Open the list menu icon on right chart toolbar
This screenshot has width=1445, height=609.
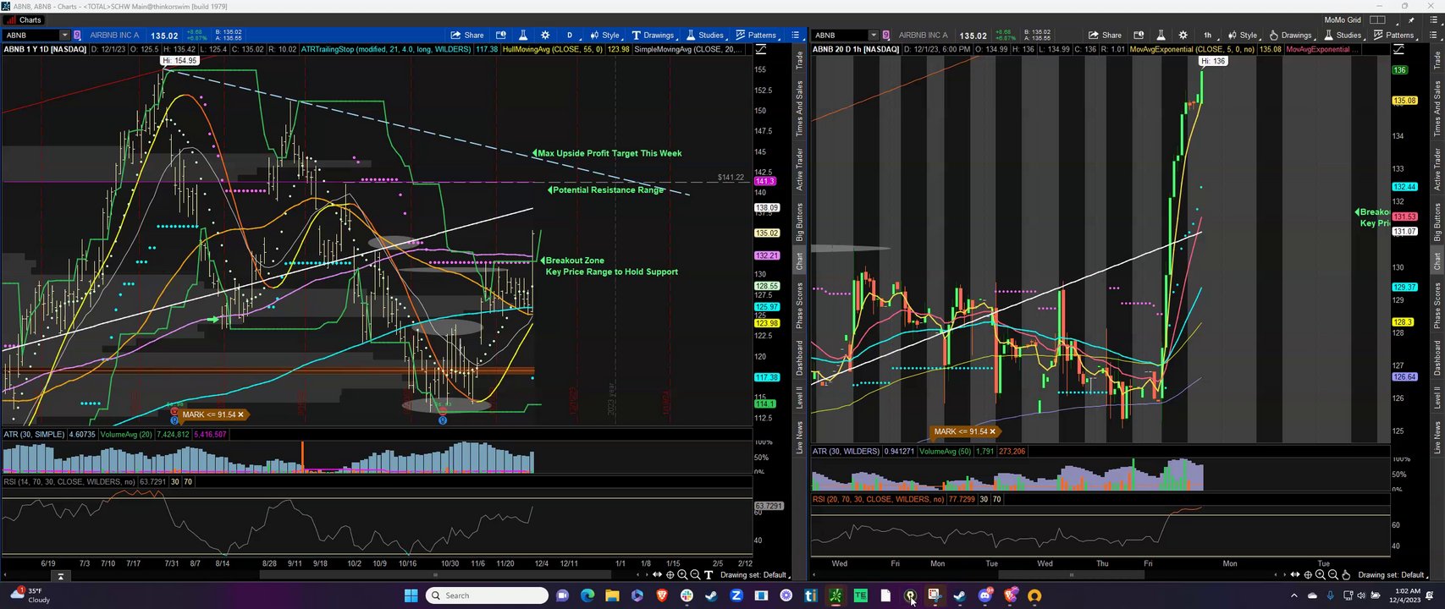tap(1433, 35)
